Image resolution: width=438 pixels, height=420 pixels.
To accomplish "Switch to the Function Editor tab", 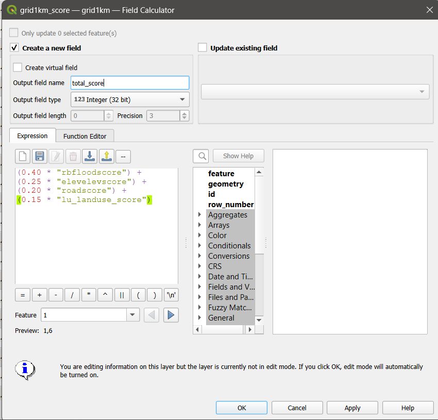I will click(85, 136).
